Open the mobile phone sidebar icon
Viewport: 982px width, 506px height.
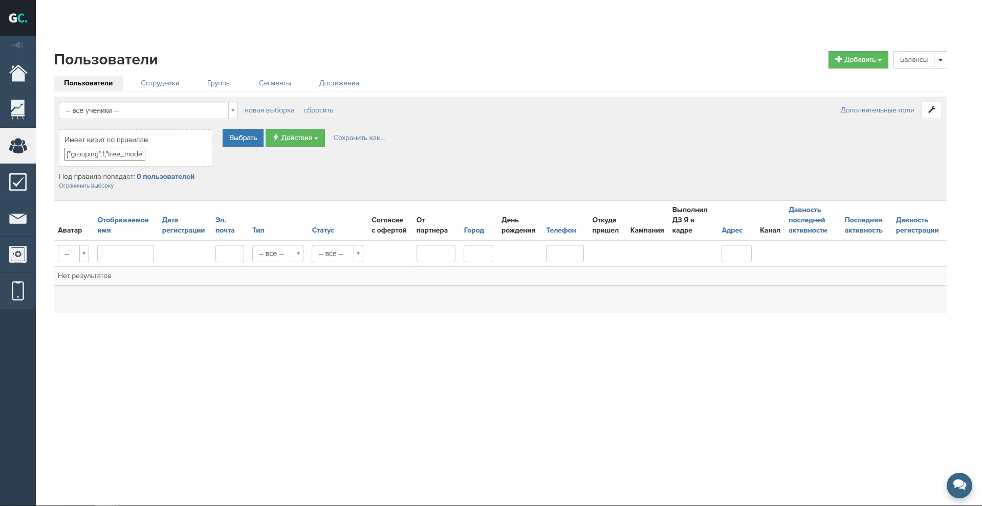point(18,291)
